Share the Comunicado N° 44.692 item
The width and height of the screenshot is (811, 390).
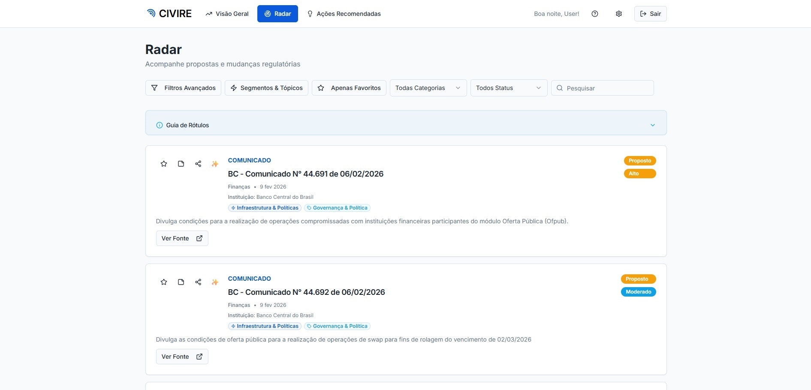tap(198, 282)
